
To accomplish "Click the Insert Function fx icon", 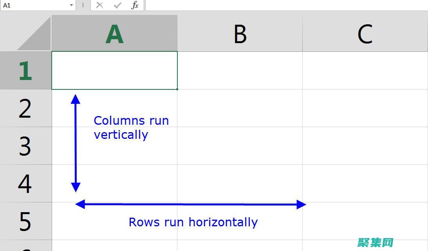I will point(135,5).
